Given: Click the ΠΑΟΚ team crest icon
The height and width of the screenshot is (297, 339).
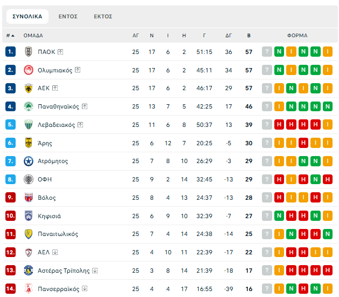Looking at the screenshot, I should click(x=29, y=52).
